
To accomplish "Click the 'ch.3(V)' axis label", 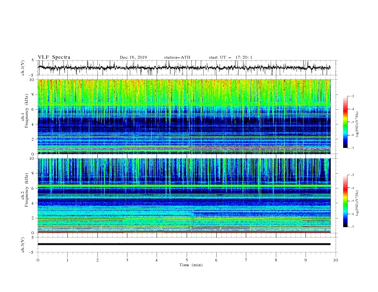I will (23, 245).
